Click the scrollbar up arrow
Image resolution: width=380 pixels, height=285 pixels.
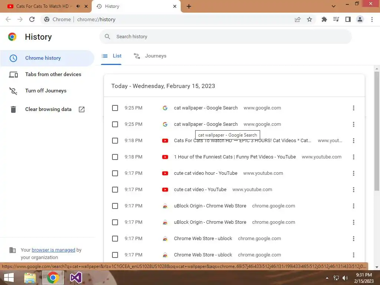coord(377,69)
